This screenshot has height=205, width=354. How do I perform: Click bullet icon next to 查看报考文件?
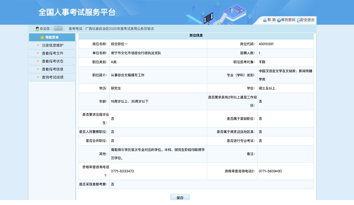38,53
